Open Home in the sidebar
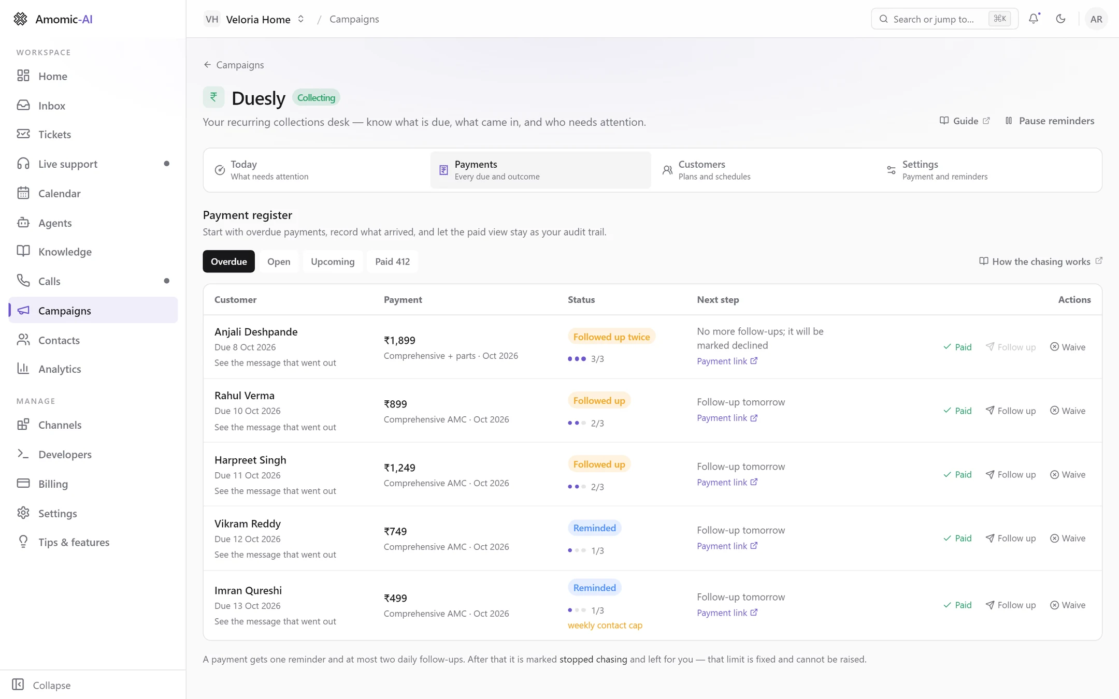The image size is (1119, 699). (93, 76)
